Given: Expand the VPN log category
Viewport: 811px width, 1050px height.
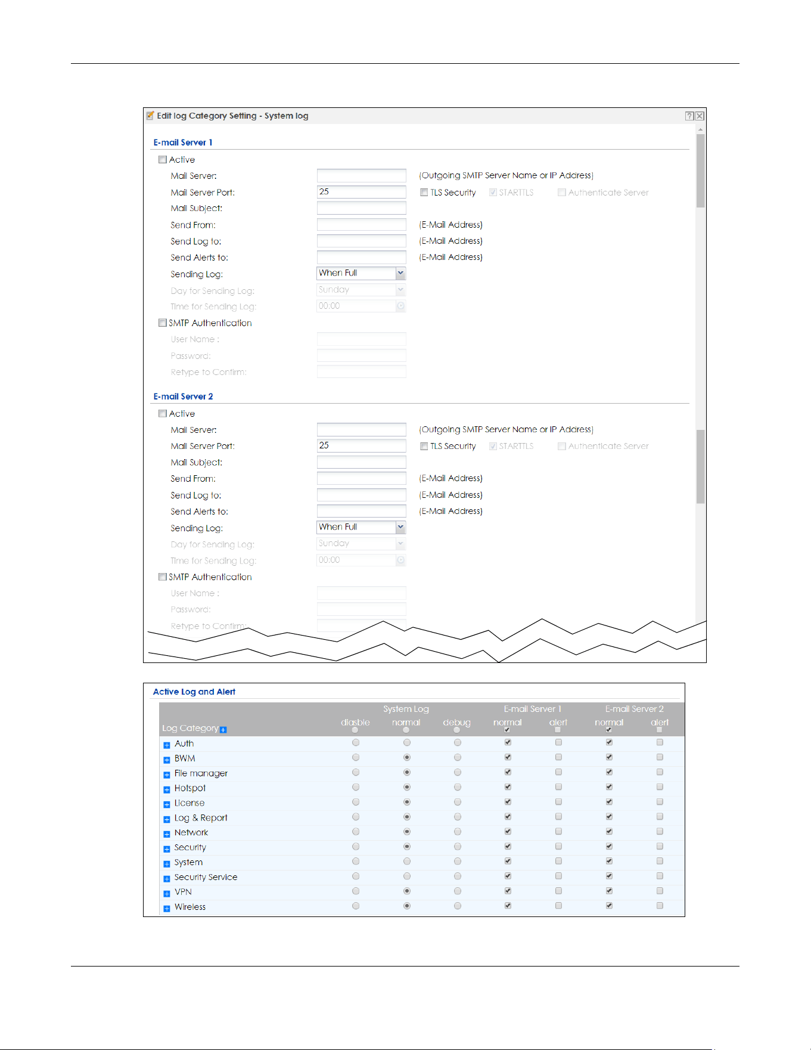Looking at the screenshot, I should pos(167,894).
